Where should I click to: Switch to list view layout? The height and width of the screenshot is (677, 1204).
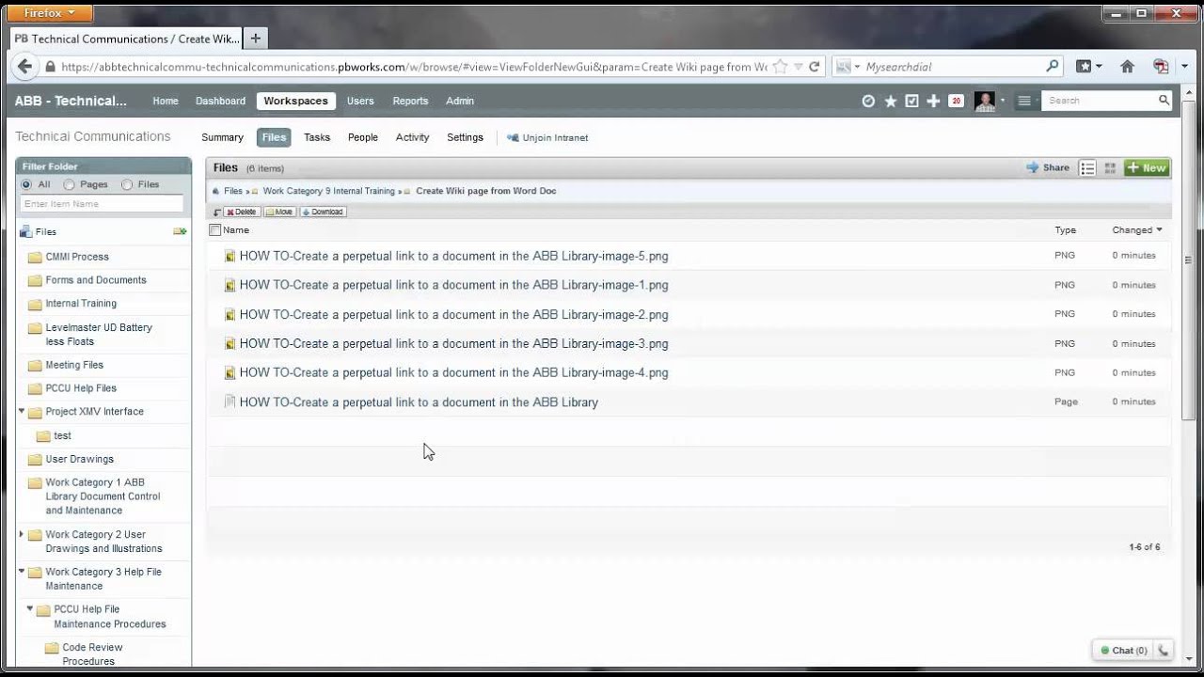point(1087,168)
